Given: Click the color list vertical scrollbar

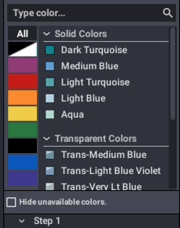Looking at the screenshot, I should (173, 73).
